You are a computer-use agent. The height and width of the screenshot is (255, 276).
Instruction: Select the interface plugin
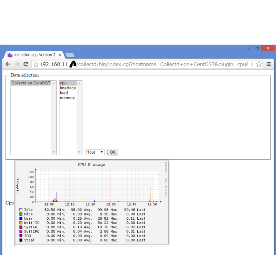pos(68,88)
